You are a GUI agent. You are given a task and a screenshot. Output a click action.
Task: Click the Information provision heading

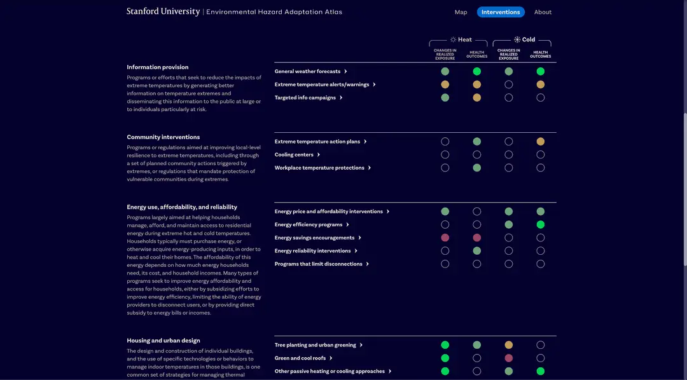point(157,67)
